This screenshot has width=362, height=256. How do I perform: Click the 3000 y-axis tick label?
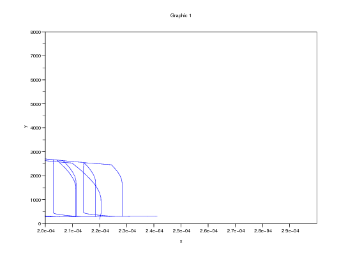point(36,152)
